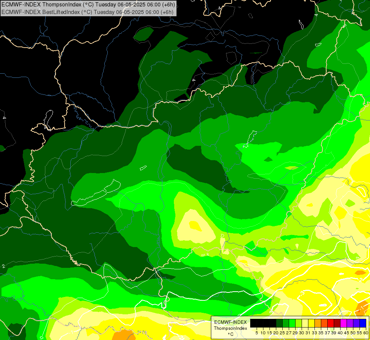Pick the orange 33–35 legend swatch

pos(318,323)
